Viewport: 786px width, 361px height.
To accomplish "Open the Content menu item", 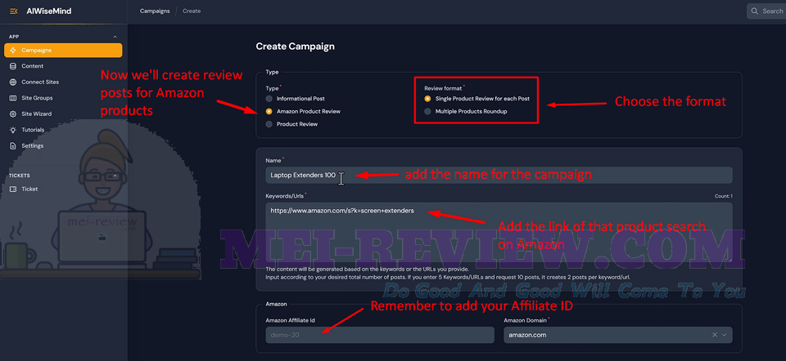I will (x=63, y=66).
